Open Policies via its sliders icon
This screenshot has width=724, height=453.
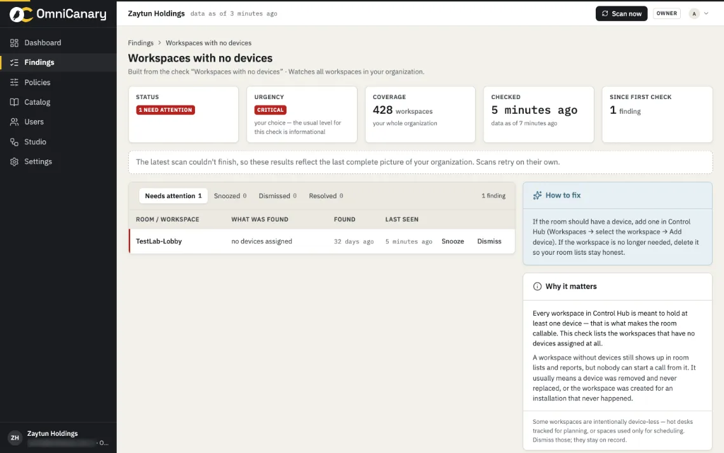pos(15,82)
